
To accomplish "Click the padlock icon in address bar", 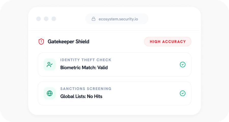I will coord(93,19).
